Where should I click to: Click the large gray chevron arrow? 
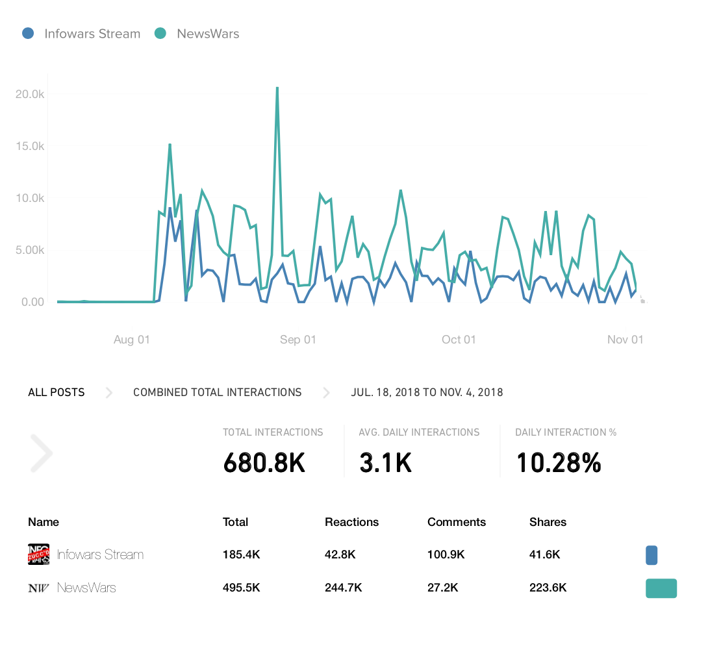coord(42,453)
